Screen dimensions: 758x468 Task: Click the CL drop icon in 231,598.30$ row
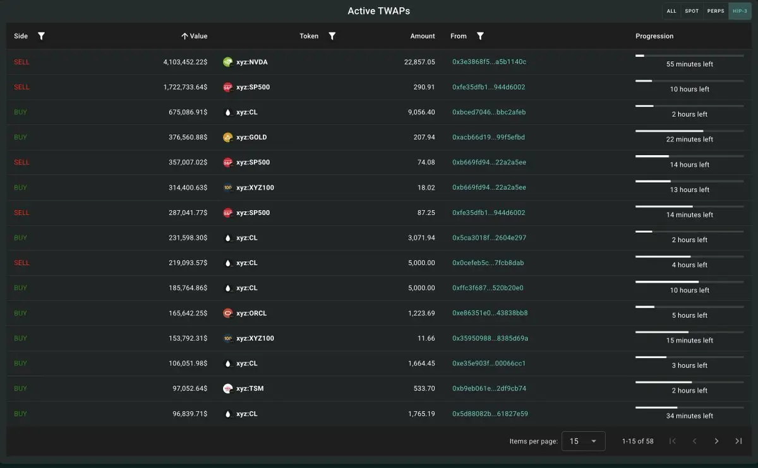228,238
